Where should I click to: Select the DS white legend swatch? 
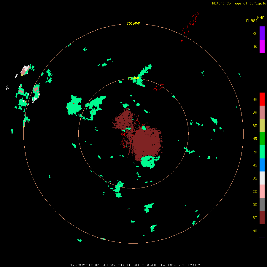pyautogui.click(x=262, y=178)
